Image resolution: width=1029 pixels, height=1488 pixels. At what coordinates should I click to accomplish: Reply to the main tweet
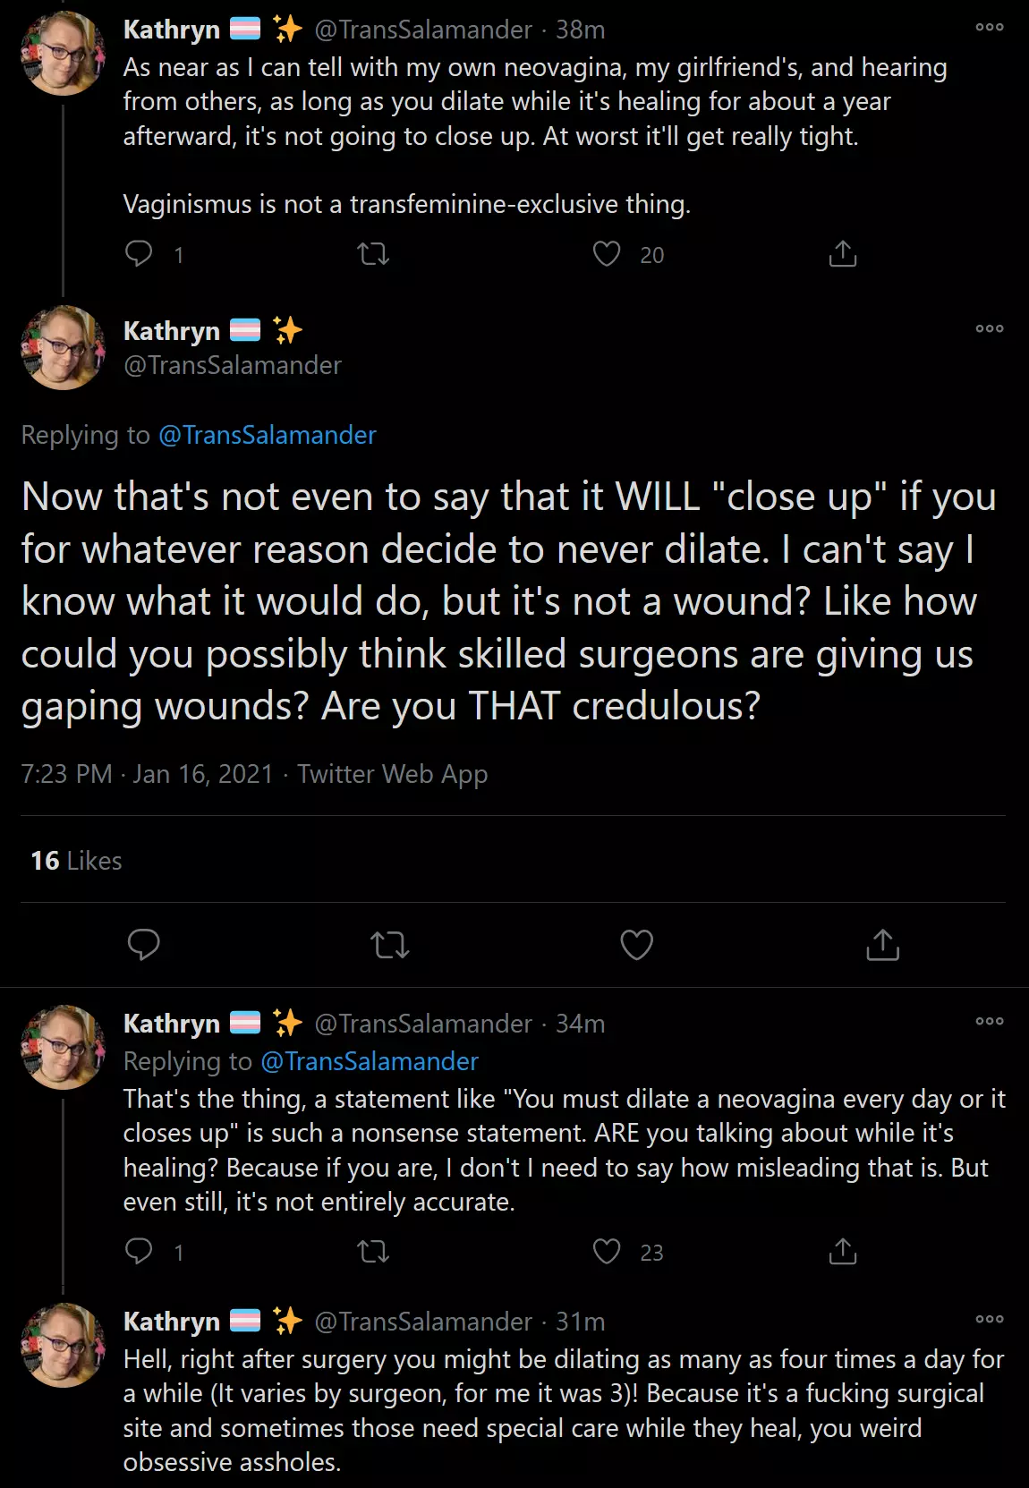coord(143,944)
